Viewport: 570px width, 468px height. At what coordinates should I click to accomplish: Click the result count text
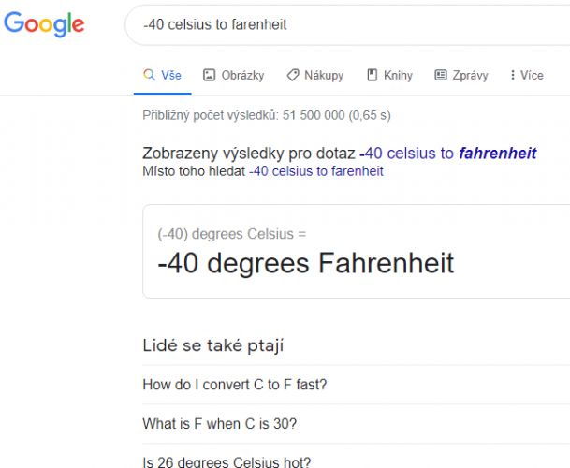(x=267, y=115)
